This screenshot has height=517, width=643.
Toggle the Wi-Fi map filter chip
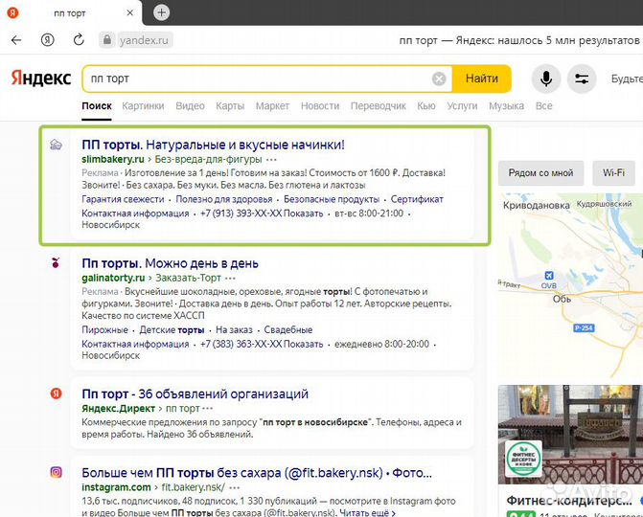[x=613, y=173]
